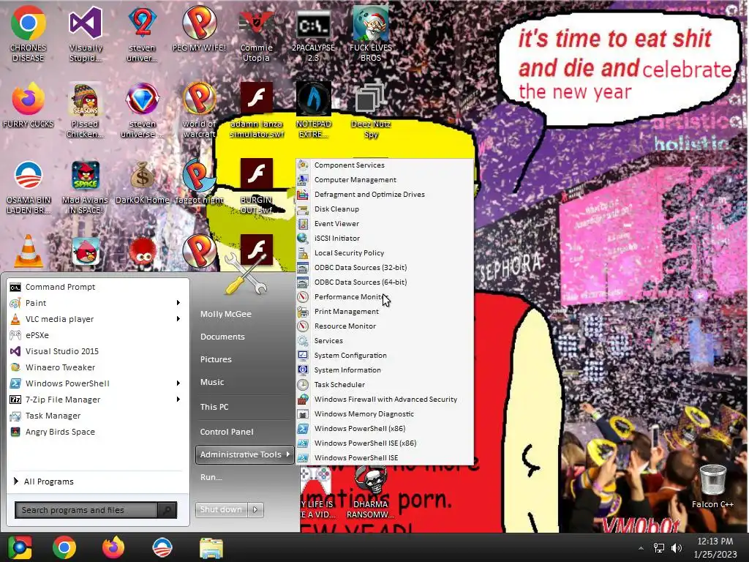749x562 pixels.
Task: Launch Chrome from the taskbar
Action: [x=64, y=547]
